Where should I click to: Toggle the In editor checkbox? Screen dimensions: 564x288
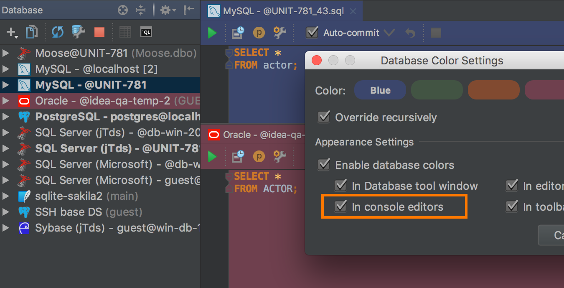pos(512,185)
